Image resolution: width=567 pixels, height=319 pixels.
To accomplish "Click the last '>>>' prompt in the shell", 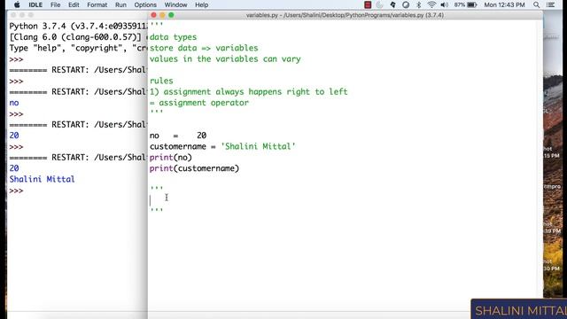I will coord(16,191).
